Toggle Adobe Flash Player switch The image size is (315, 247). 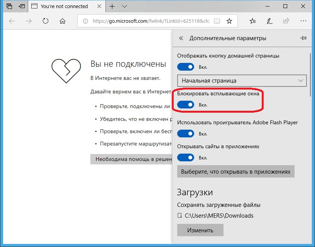click(x=186, y=134)
